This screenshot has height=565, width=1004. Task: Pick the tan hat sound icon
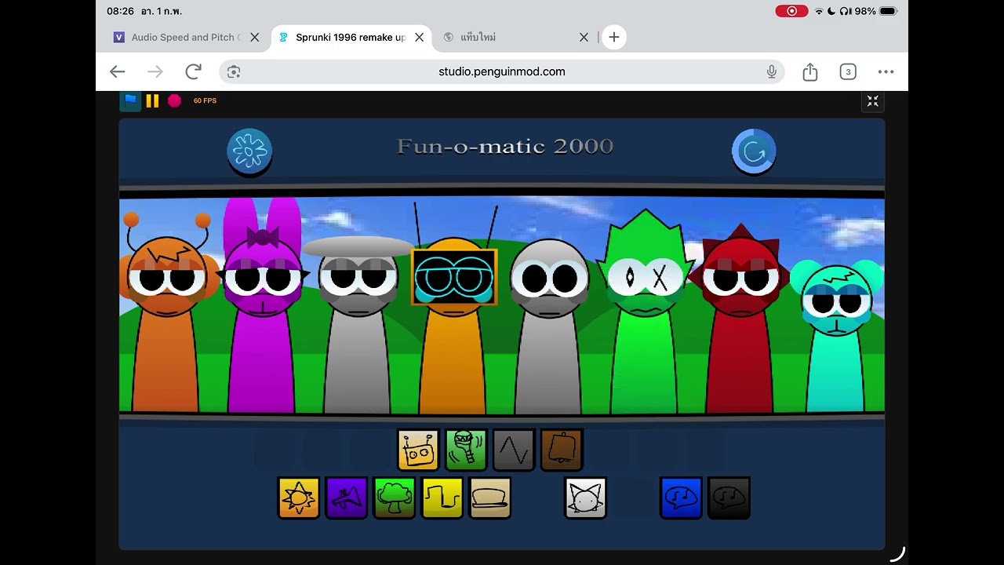[x=490, y=498]
